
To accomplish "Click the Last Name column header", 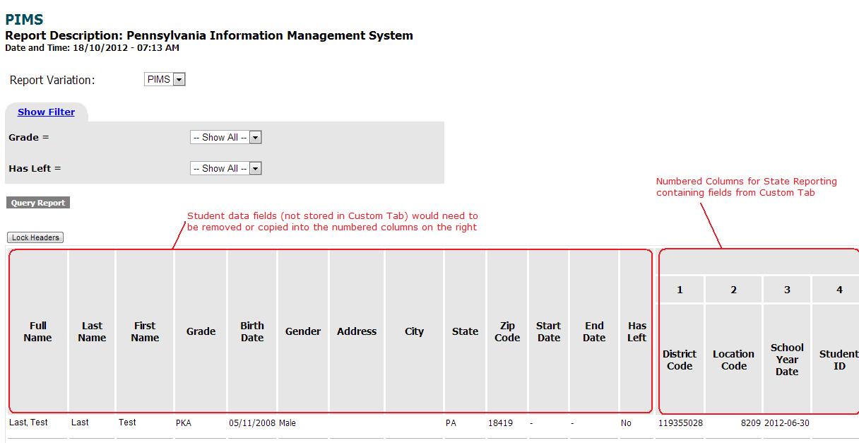I will point(92,331).
